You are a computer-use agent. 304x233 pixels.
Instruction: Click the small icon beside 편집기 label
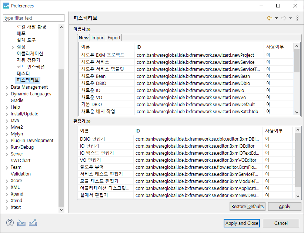tap(89, 121)
